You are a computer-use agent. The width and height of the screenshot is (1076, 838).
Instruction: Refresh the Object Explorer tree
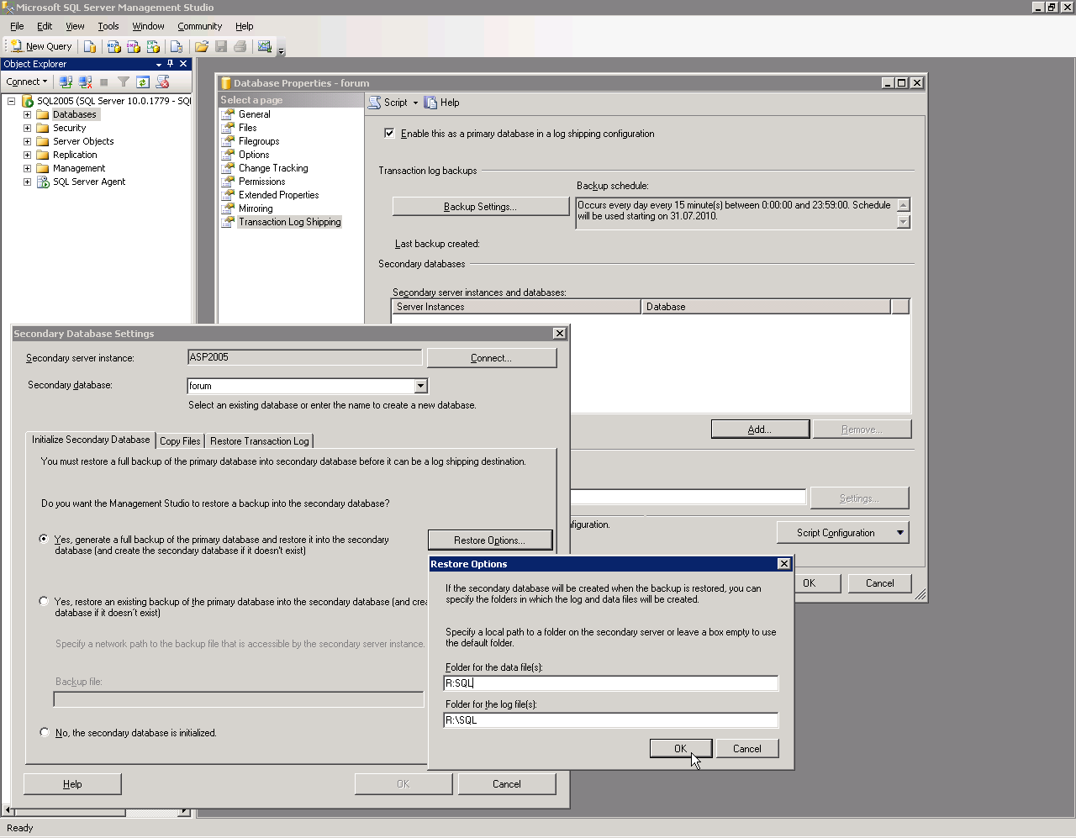pos(143,82)
